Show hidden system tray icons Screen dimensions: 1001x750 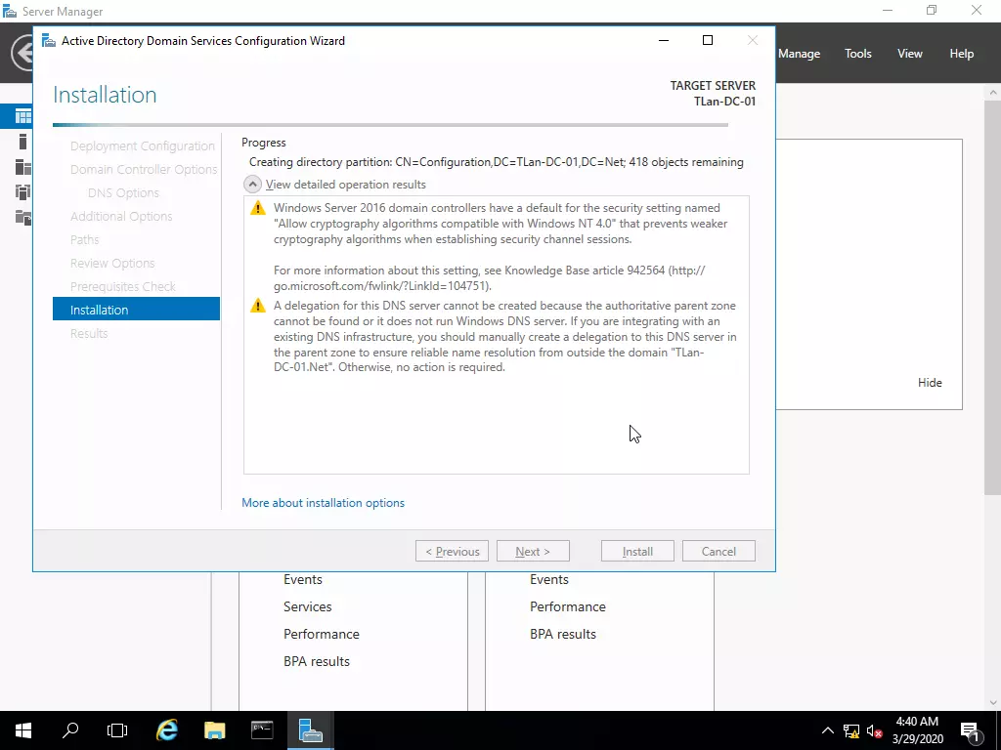click(827, 730)
